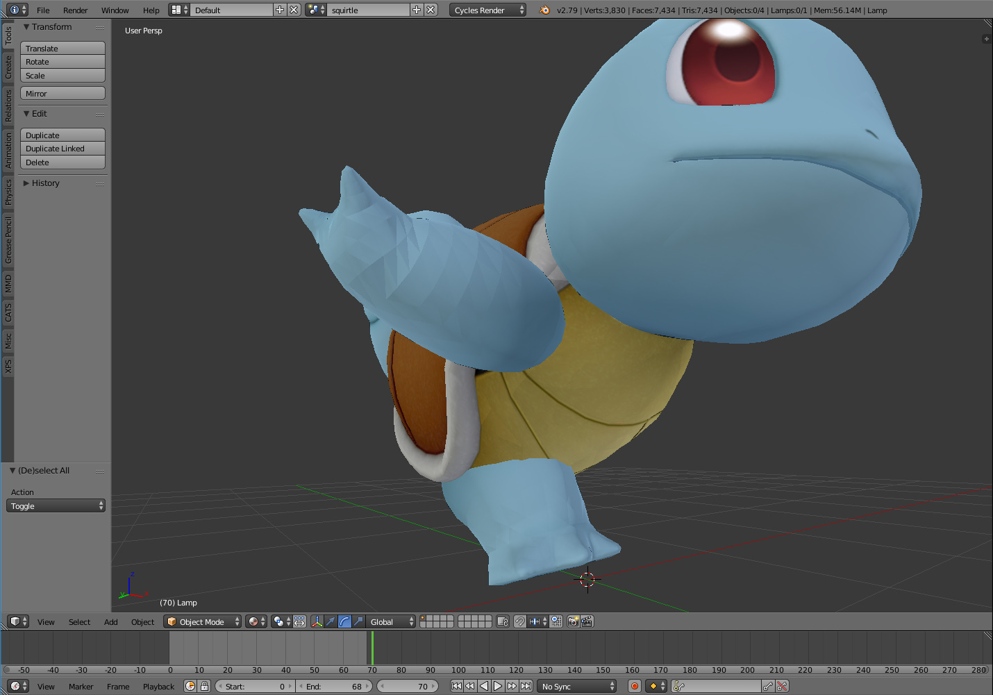The width and height of the screenshot is (993, 695).
Task: Delete the Default screen layout with X icon
Action: point(294,10)
